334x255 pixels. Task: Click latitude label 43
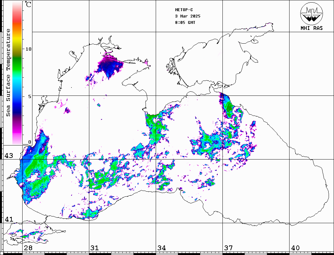tap(9, 156)
